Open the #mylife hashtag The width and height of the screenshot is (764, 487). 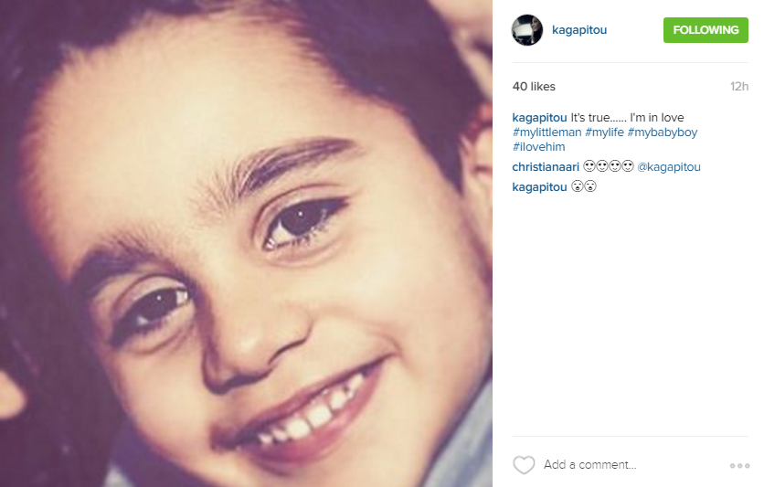coord(604,132)
